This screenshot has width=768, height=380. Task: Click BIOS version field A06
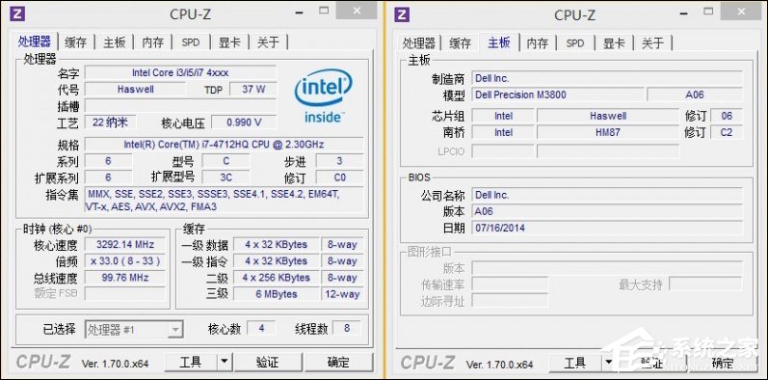[x=607, y=211]
